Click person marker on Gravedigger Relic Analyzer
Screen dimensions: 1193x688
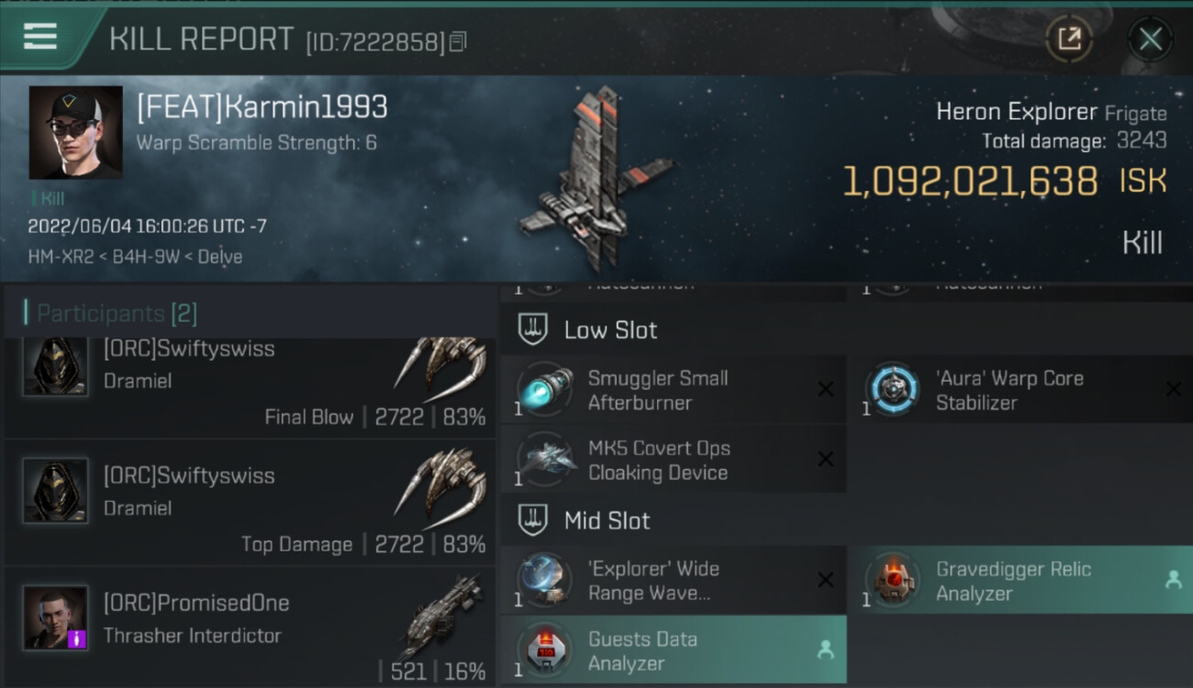[x=1173, y=580]
